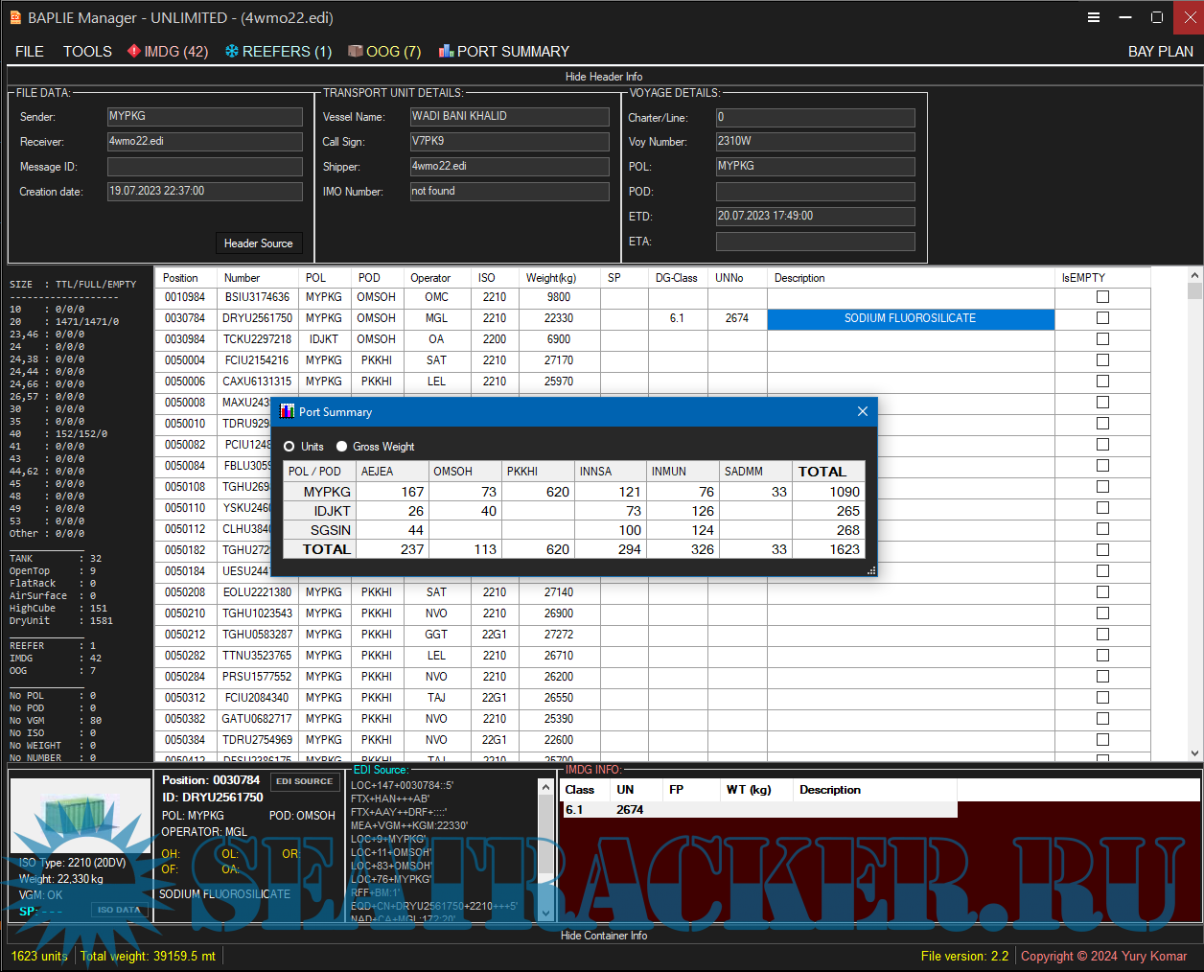
Task: Click the hamburger menu icon in title bar
Action: tap(1093, 17)
